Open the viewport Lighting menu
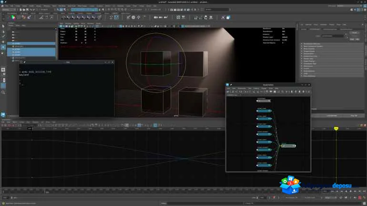The height and width of the screenshot is (206, 367). (77, 23)
